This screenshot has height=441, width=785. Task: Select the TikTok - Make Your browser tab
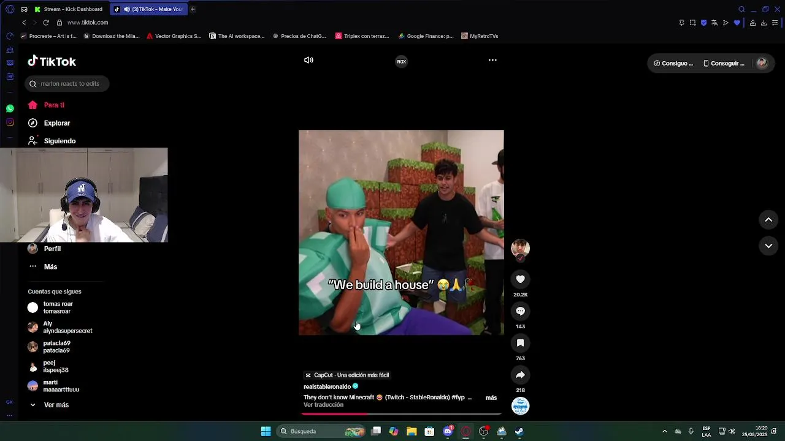149,9
